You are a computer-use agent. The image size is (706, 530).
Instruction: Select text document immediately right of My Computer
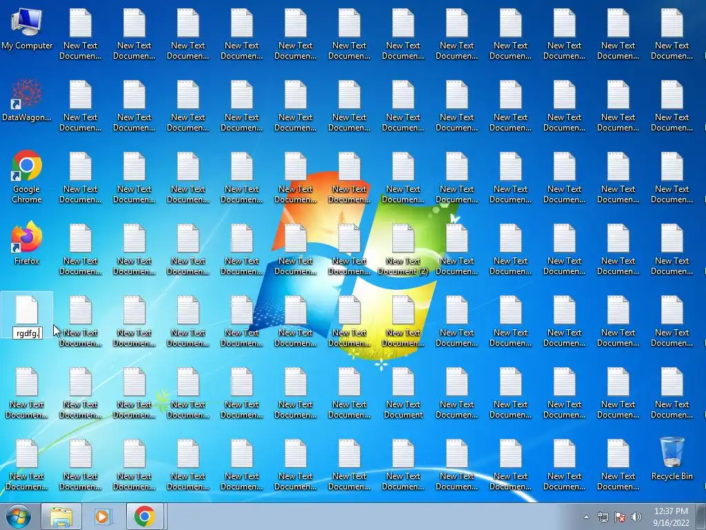point(80,35)
